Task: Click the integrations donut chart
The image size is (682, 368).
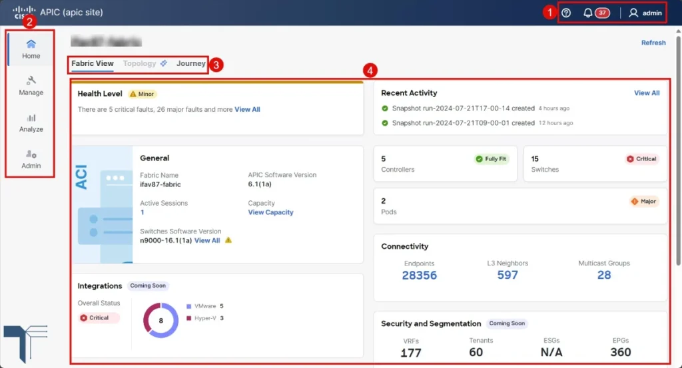Action: coord(161,320)
